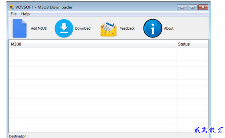Click the Destination: label
The width and height of the screenshot is (225, 138).
(18, 136)
